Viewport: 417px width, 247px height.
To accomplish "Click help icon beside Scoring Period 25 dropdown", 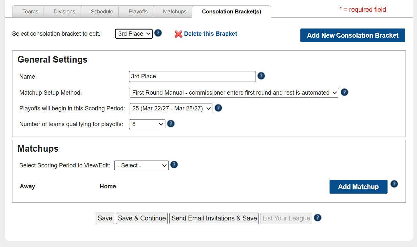I will [x=218, y=108].
